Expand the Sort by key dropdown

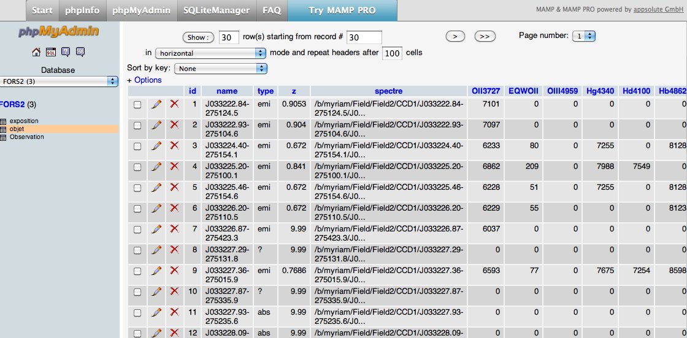[221, 69]
